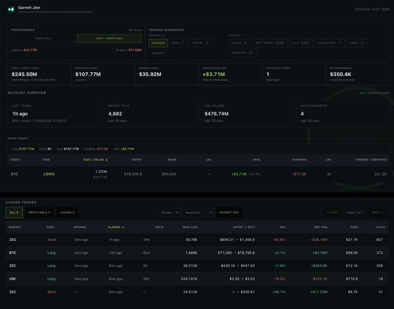394x309 pixels.
Task: Click the $476.74M 30D Volume card
Action: click(246, 114)
